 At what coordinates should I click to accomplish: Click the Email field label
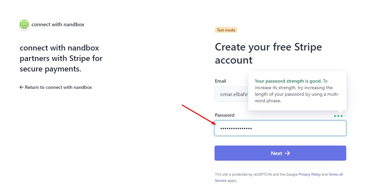point(220,81)
